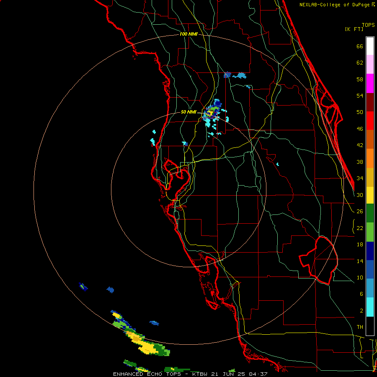Click the legend label 10
Viewport: 377px width, 377px height.
[x=360, y=277]
